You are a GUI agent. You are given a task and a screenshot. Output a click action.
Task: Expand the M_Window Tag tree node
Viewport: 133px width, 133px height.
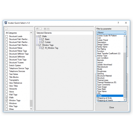[40, 48]
